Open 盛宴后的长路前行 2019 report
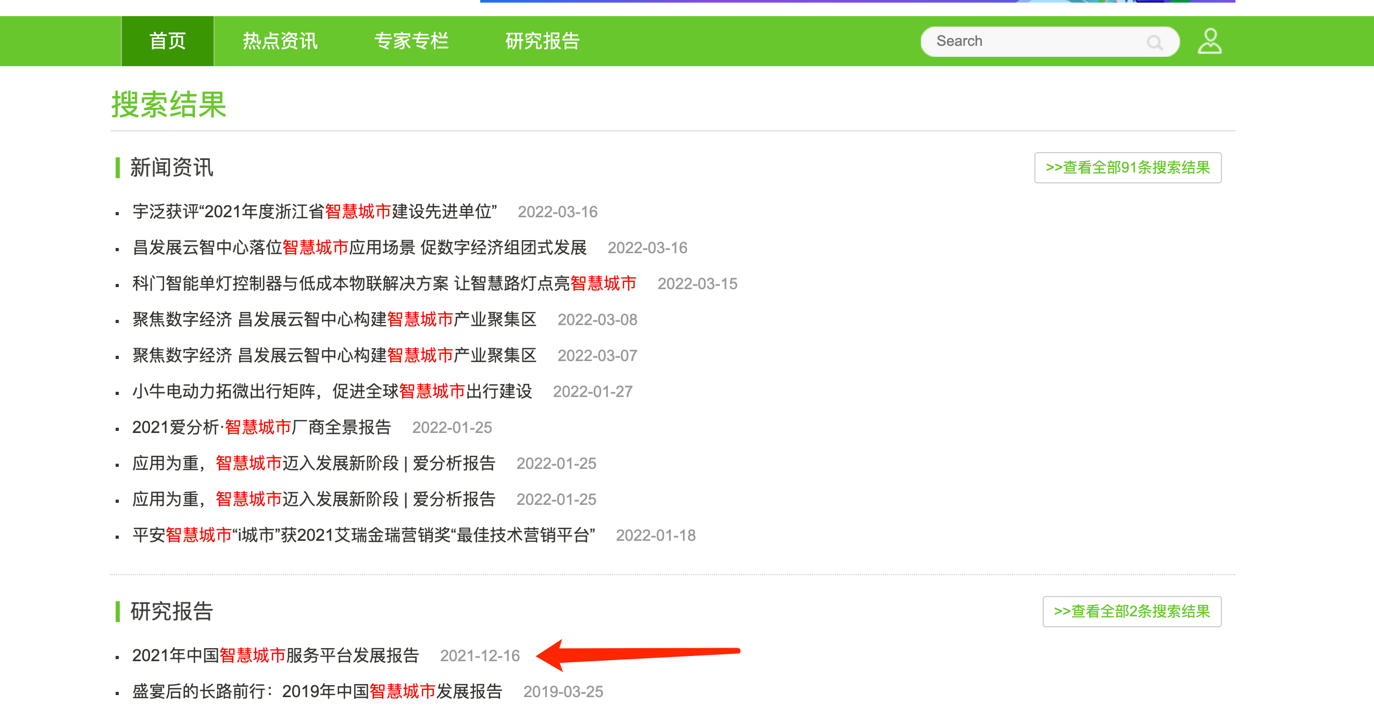Screen dimensions: 1374x719 click(317, 691)
